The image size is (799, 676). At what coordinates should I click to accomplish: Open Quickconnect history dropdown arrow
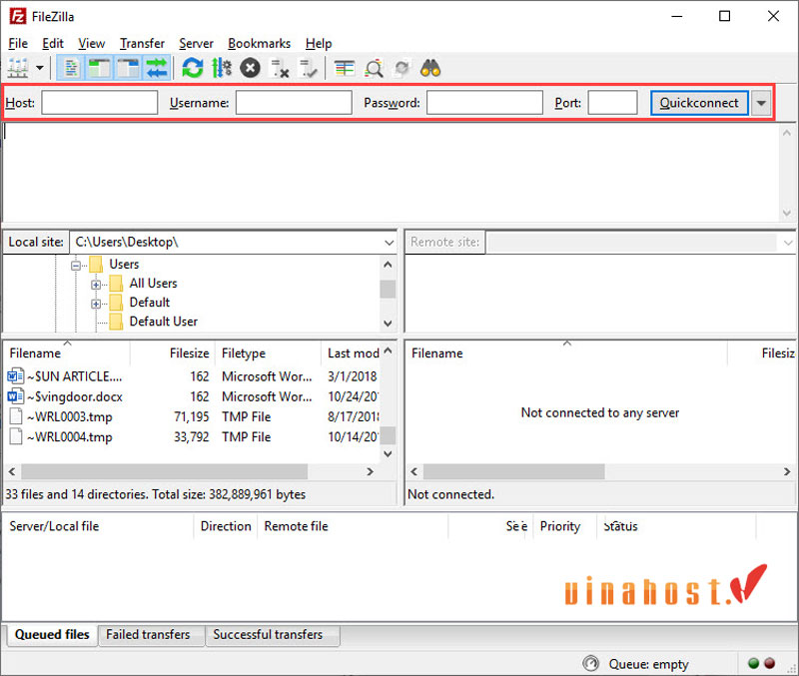coord(761,103)
